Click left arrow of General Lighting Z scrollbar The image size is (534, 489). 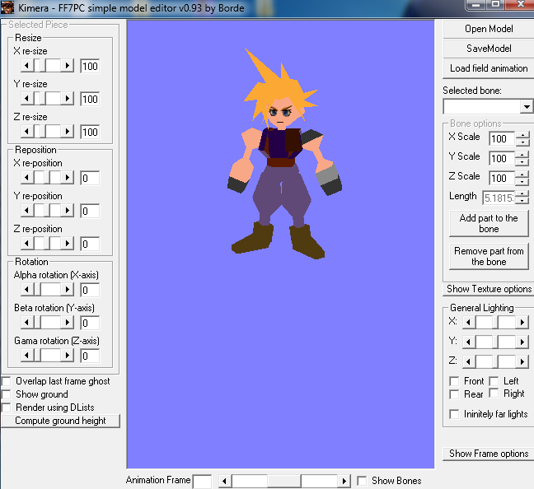469,361
